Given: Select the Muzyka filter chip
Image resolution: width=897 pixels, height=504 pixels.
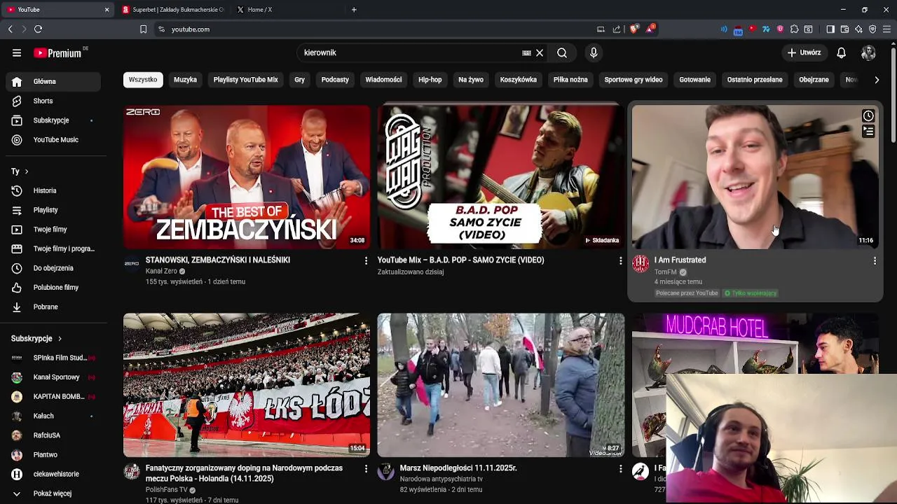Looking at the screenshot, I should click(x=185, y=80).
